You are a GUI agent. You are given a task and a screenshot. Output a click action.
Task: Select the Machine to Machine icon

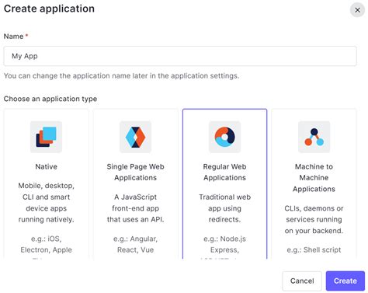[314, 137]
